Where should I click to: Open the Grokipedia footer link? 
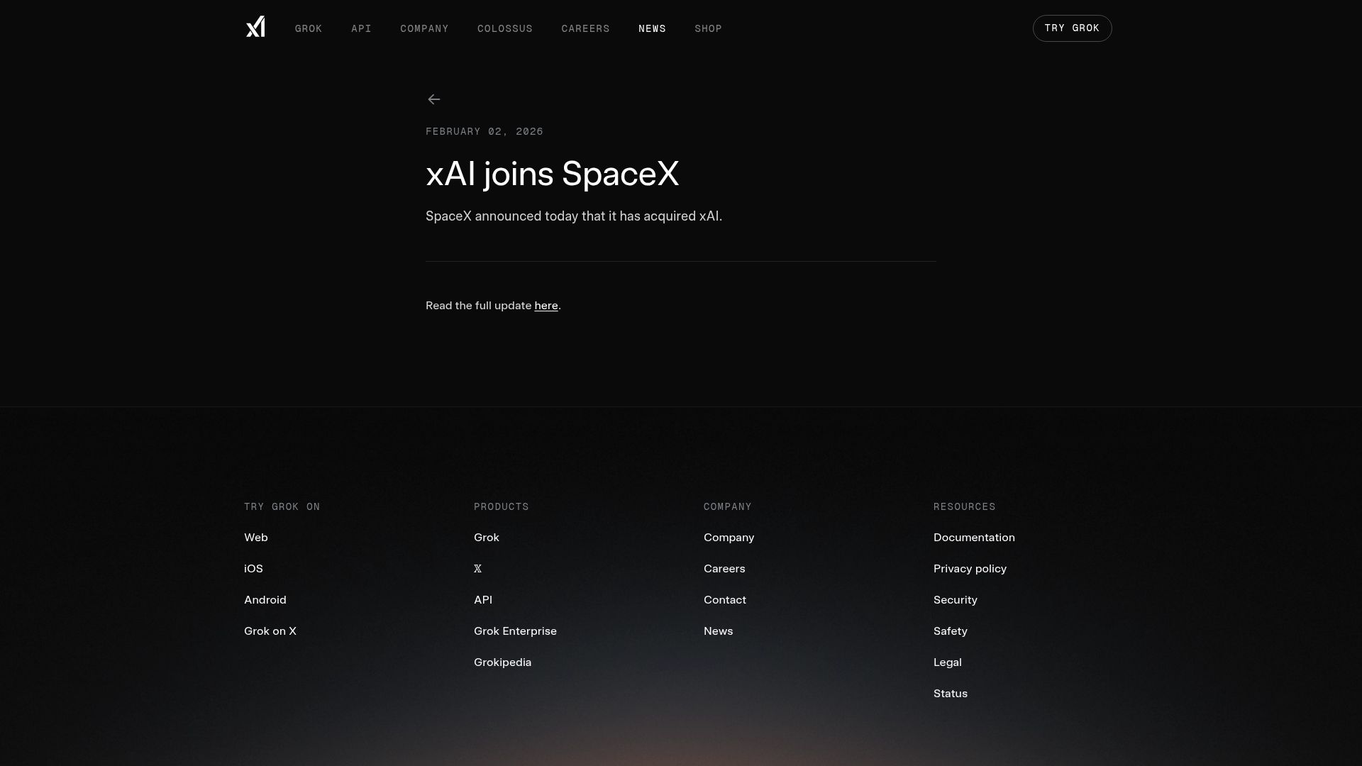(502, 662)
